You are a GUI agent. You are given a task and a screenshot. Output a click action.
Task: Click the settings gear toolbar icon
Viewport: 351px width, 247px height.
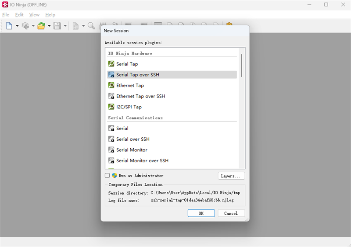click(x=229, y=24)
